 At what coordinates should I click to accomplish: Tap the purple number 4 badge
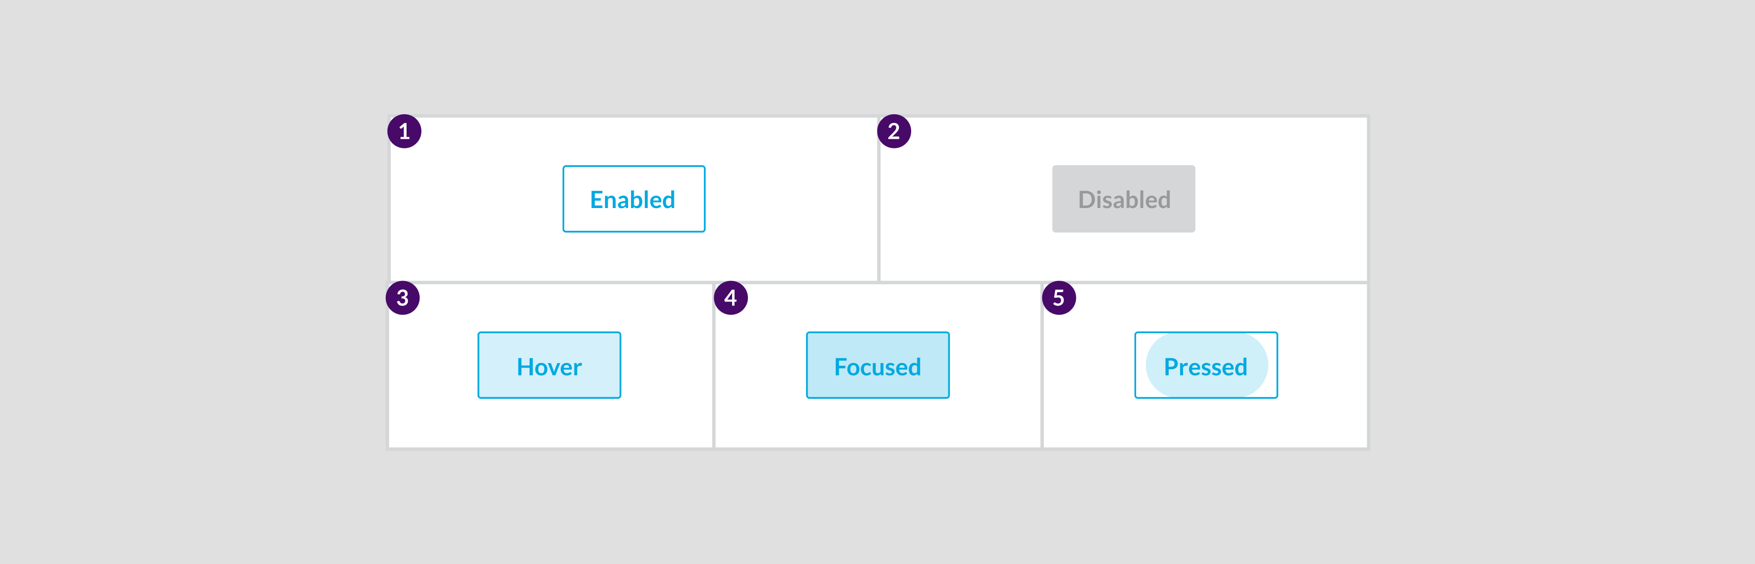pos(731,298)
